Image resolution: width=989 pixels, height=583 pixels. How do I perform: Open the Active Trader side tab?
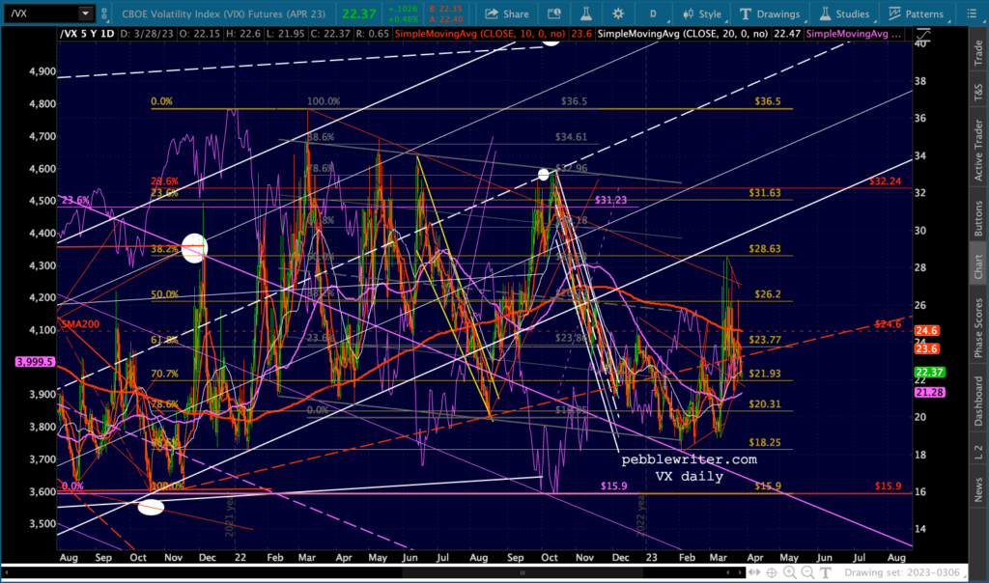pos(977,150)
